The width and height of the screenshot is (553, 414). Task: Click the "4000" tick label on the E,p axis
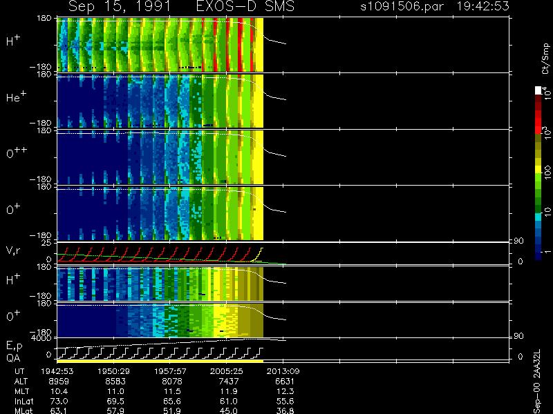tap(41, 338)
